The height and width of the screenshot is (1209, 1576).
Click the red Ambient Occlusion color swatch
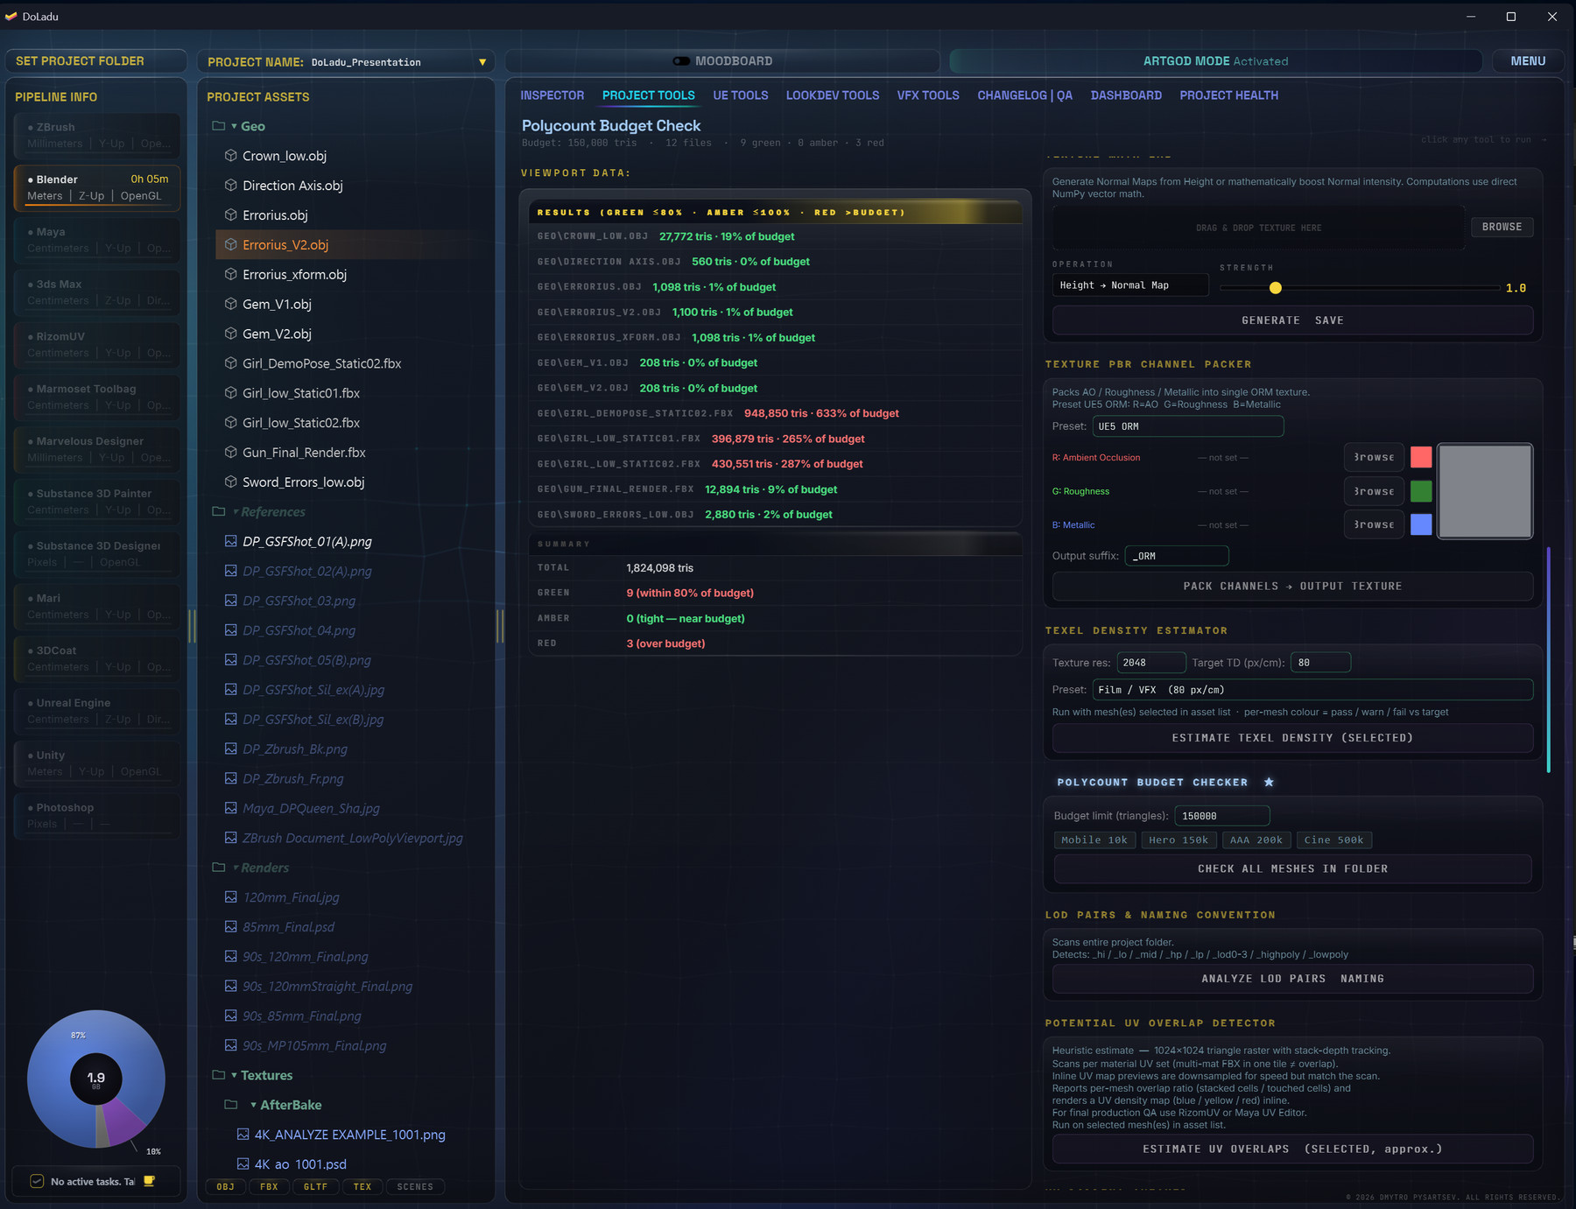click(1421, 457)
